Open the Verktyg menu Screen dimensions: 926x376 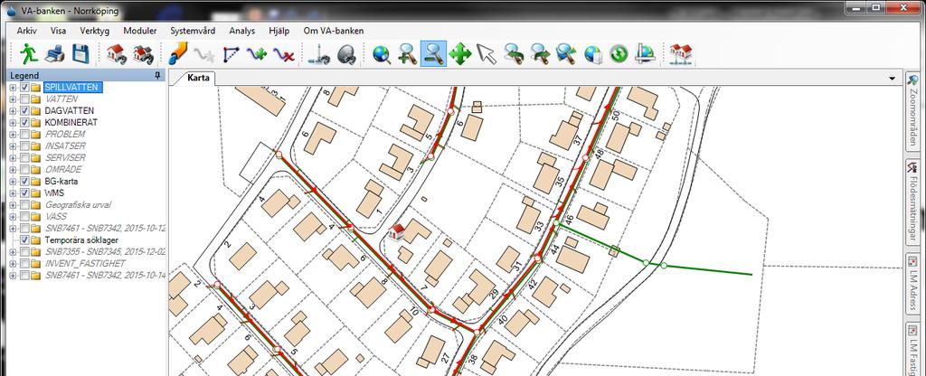(x=94, y=31)
